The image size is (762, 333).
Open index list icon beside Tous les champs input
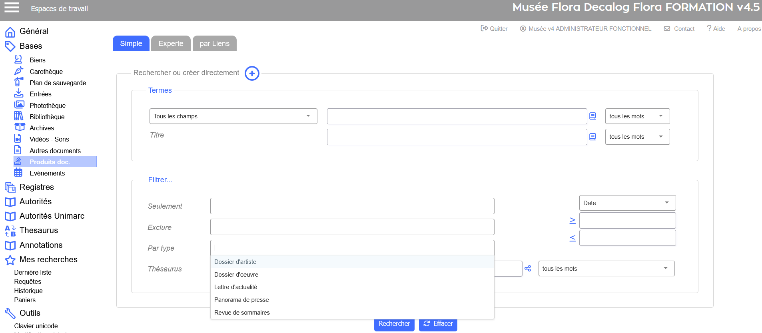(592, 116)
